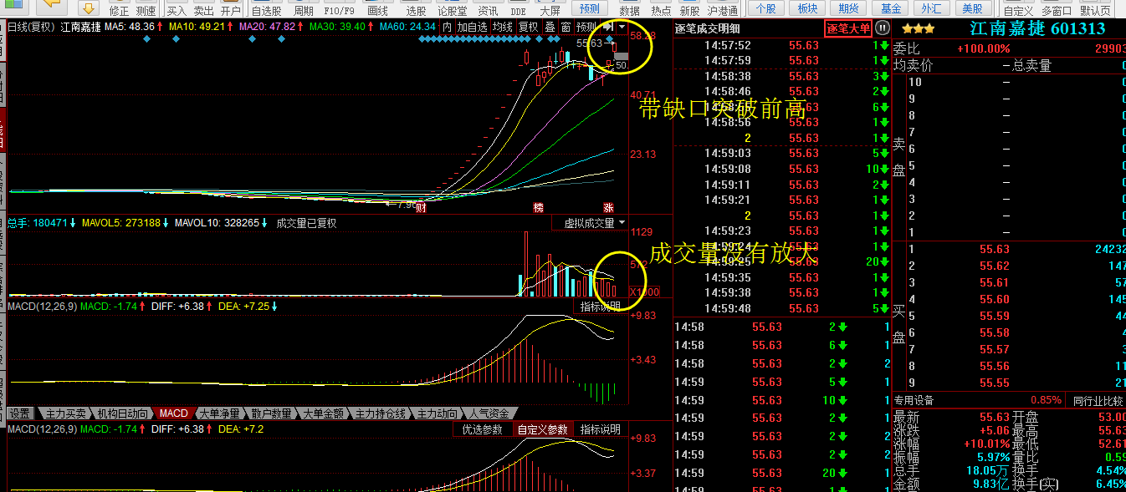Open the 逐笔大单 large orders view
The width and height of the screenshot is (1126, 492).
point(847,28)
